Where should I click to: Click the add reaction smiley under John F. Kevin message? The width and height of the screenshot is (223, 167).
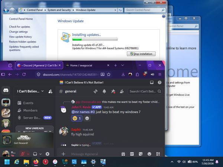87,118
